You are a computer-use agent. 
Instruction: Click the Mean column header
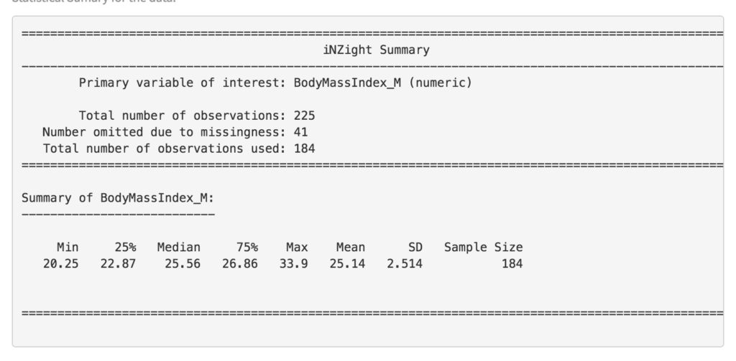tap(351, 247)
